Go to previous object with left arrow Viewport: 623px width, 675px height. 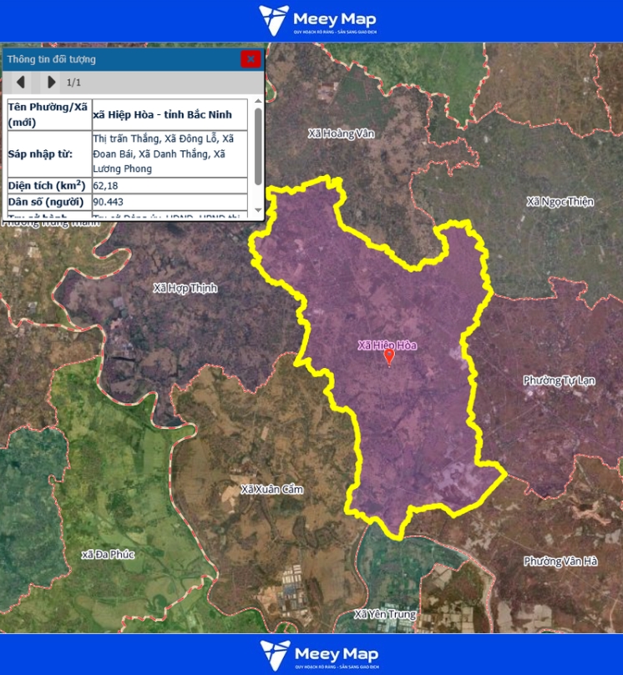click(21, 82)
